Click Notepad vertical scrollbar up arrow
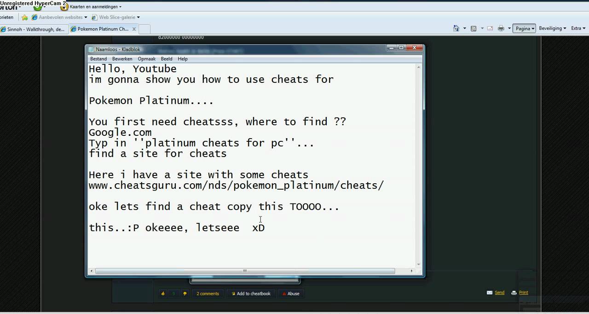 pyautogui.click(x=419, y=67)
